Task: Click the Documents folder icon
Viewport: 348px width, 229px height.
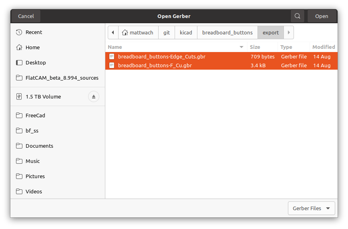Action: (x=19, y=146)
